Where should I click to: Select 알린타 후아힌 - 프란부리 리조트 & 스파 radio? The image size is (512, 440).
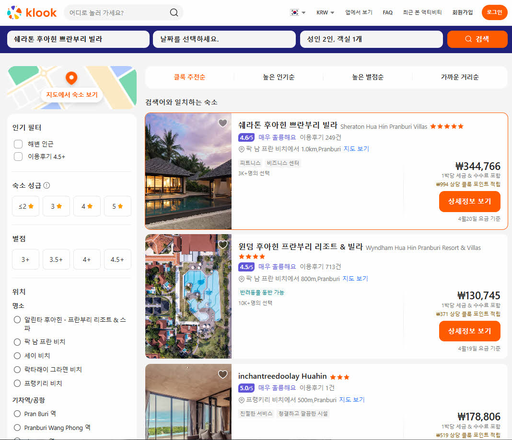[x=17, y=320]
